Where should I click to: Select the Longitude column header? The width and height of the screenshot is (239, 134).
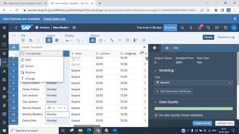click(x=131, y=54)
